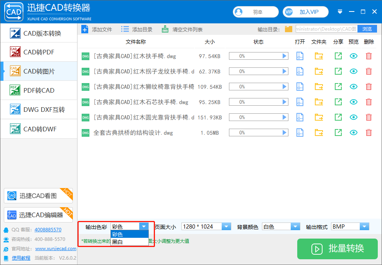Start 批量转换 batch conversion
382x265 pixels.
pos(338,249)
